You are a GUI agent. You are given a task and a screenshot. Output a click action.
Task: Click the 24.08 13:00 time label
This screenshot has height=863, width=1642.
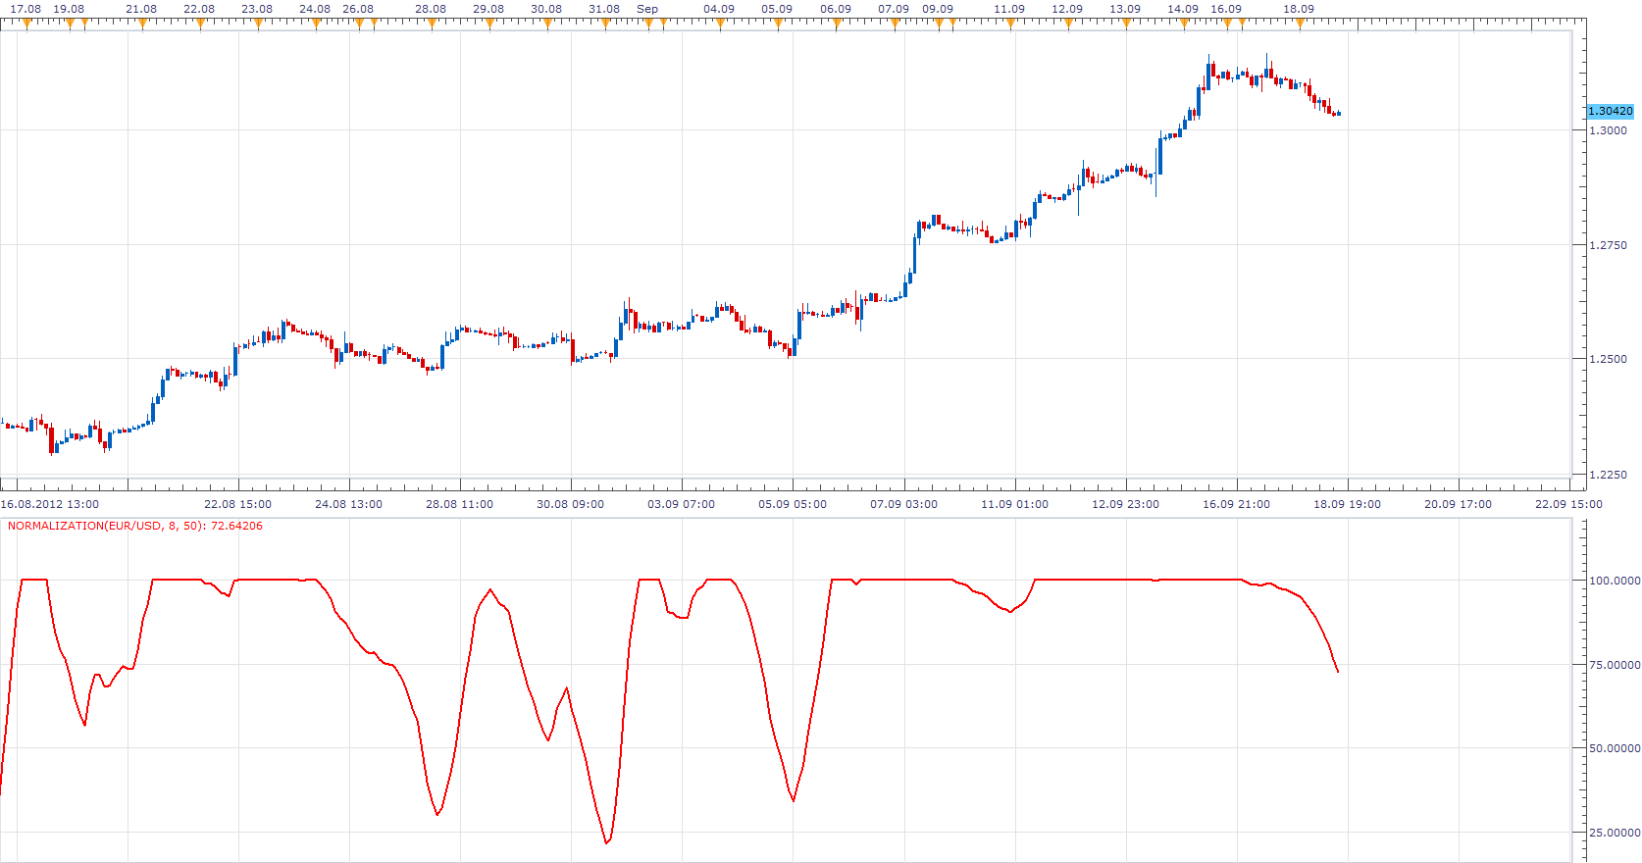point(348,504)
